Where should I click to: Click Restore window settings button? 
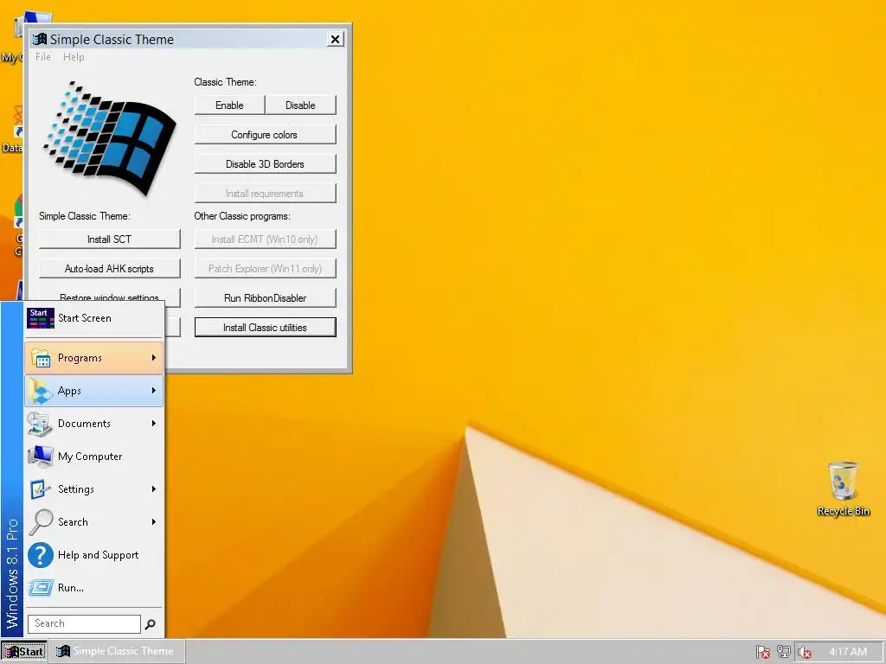coord(110,296)
